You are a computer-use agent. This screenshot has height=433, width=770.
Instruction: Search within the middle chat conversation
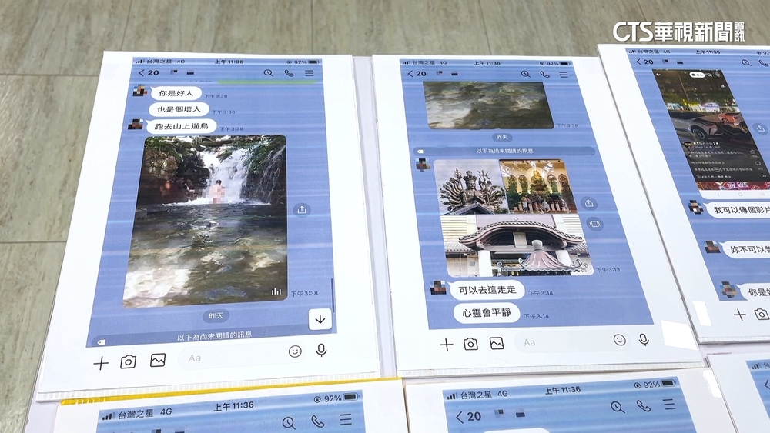coord(526,74)
